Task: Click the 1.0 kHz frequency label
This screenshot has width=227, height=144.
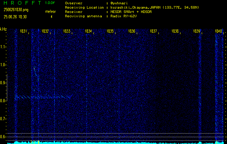Action: [x=3, y=65]
